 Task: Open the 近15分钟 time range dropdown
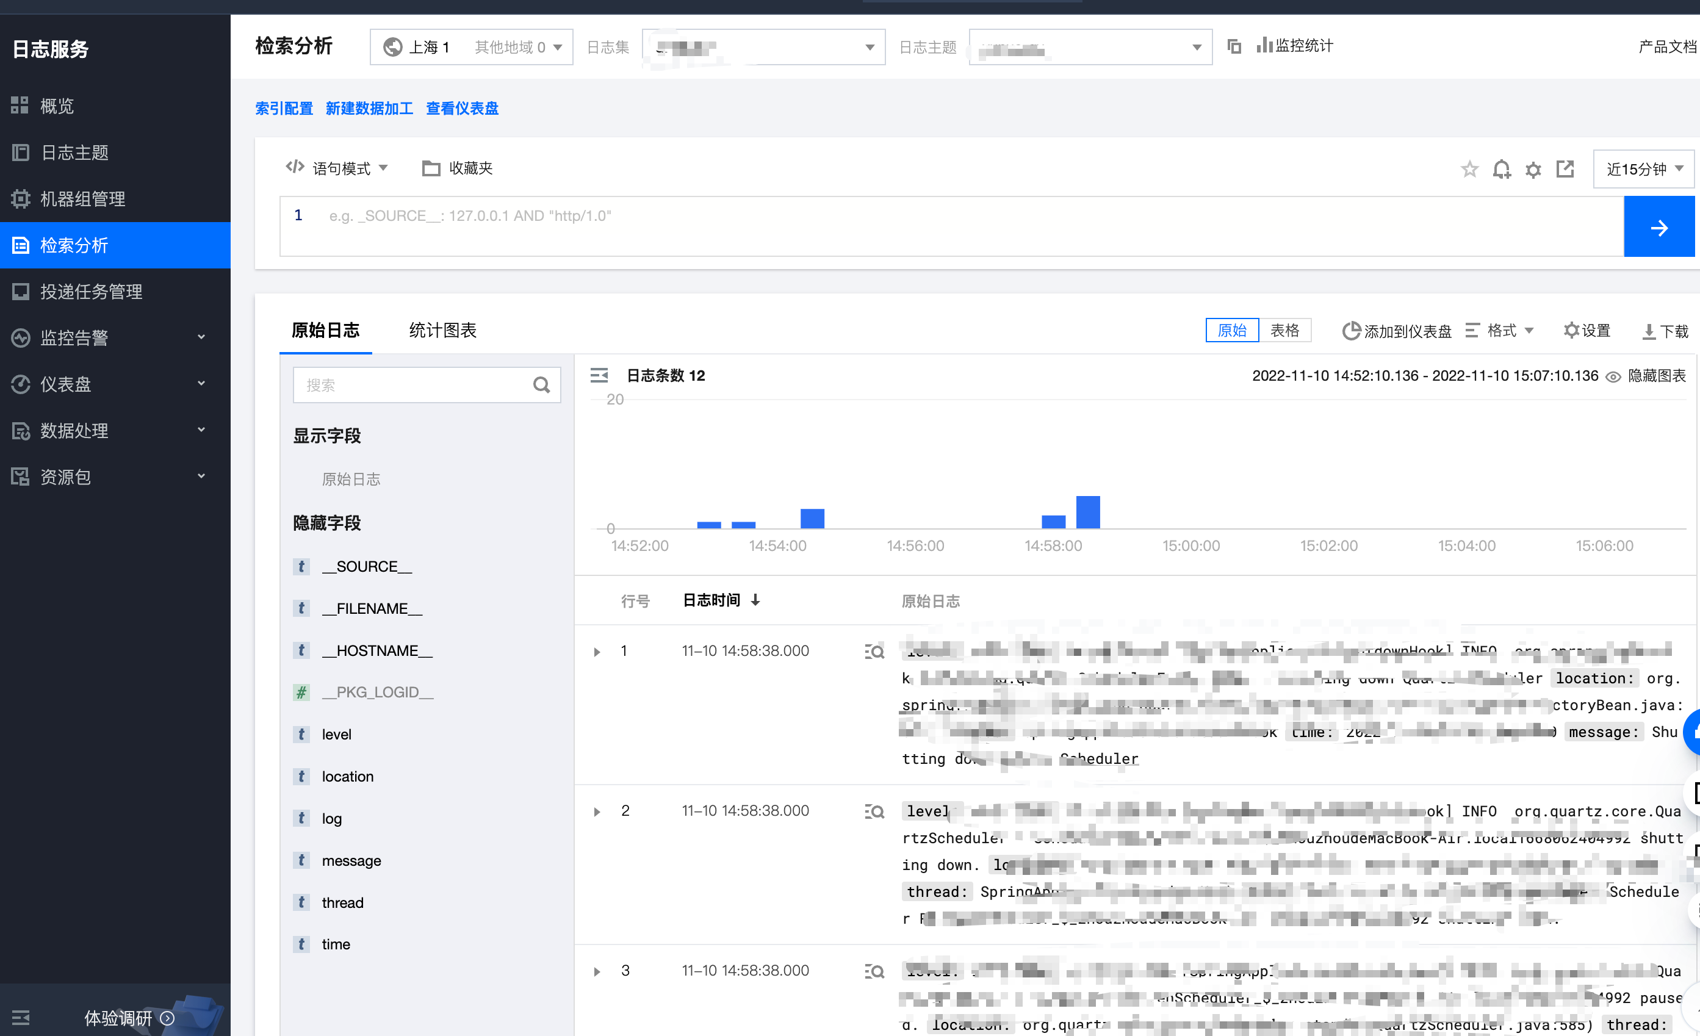coord(1643,169)
